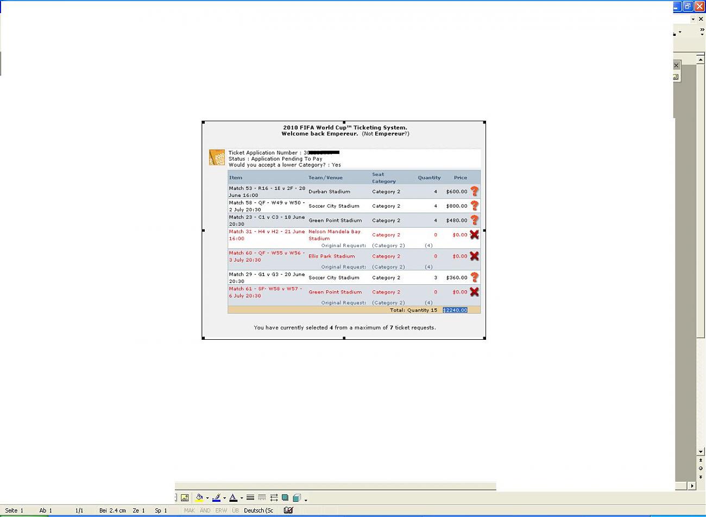Toggle ÜB overtype mode in status bar

[x=235, y=510]
